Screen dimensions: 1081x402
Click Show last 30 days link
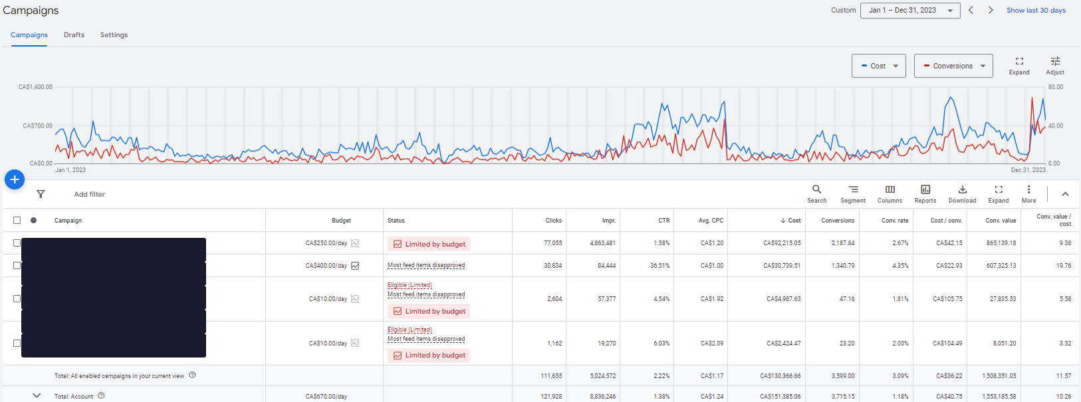pyautogui.click(x=1036, y=10)
